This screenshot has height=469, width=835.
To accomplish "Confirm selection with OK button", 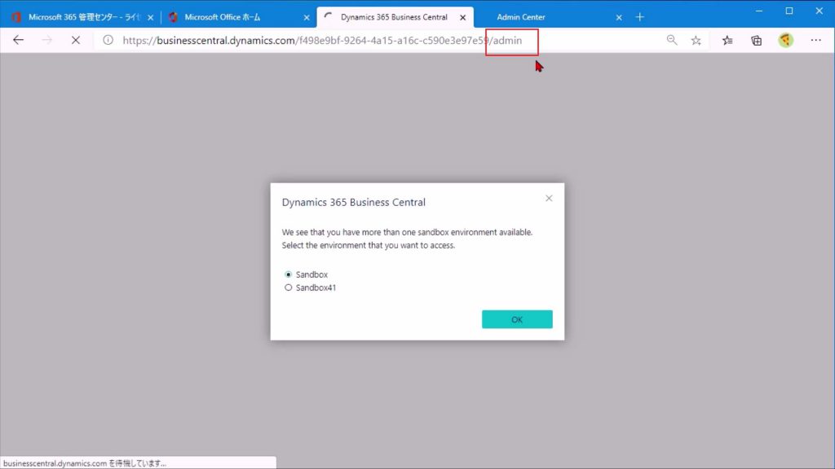I will point(517,319).
